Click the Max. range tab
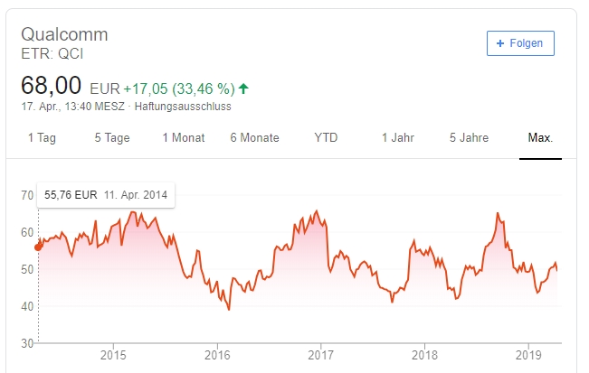 coord(540,137)
